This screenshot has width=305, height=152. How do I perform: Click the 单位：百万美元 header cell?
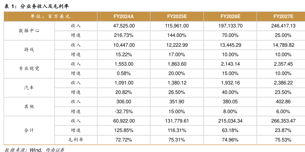point(50,17)
